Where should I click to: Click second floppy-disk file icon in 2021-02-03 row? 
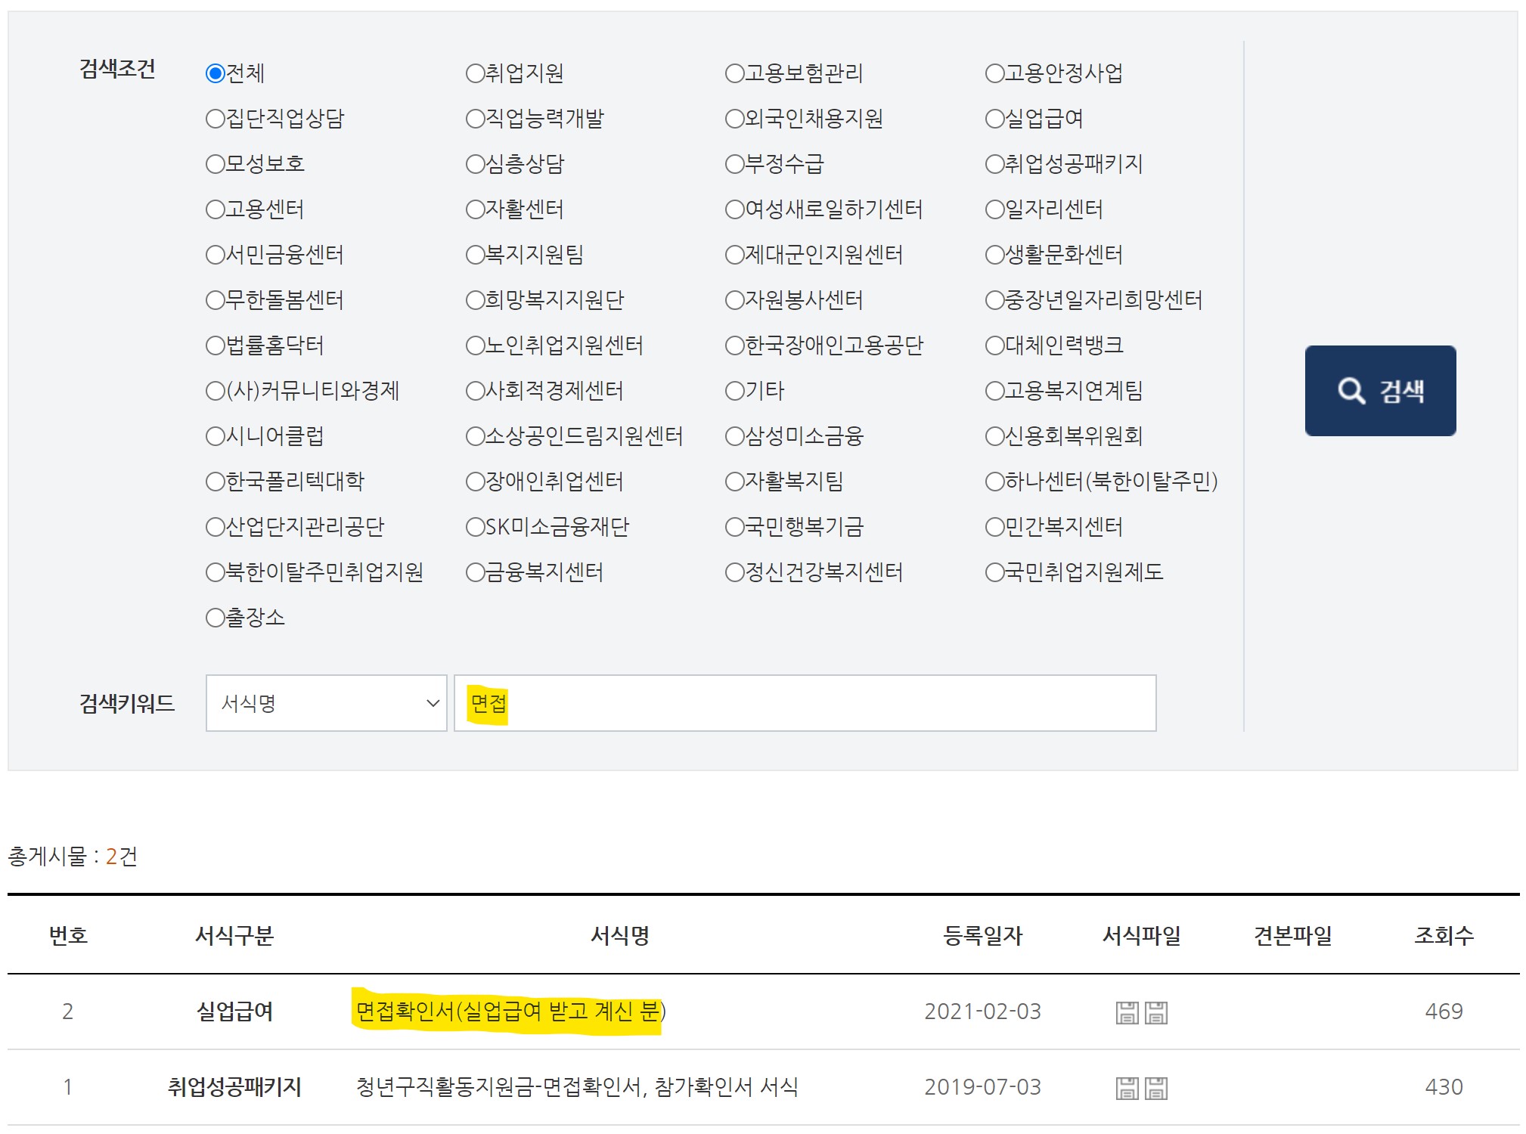click(1155, 1012)
